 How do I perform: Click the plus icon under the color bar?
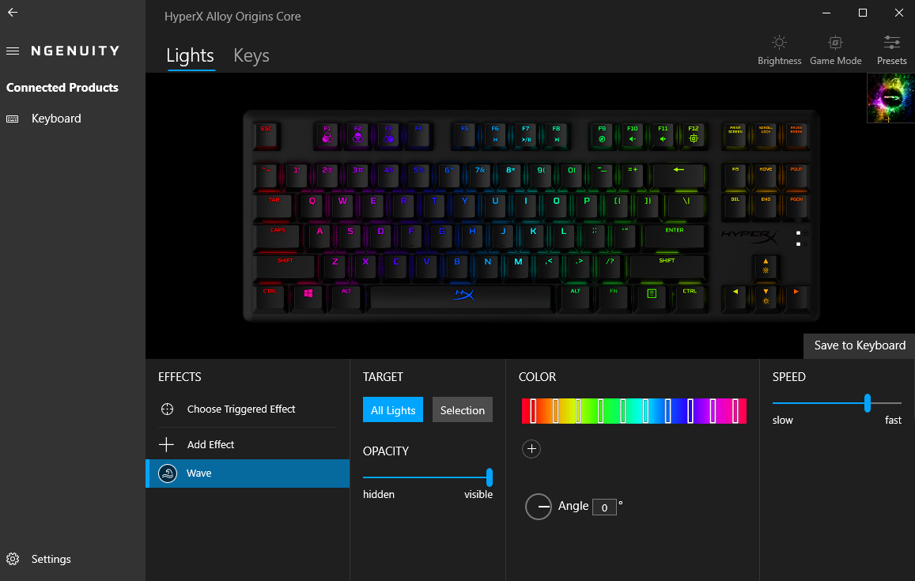pyautogui.click(x=531, y=448)
